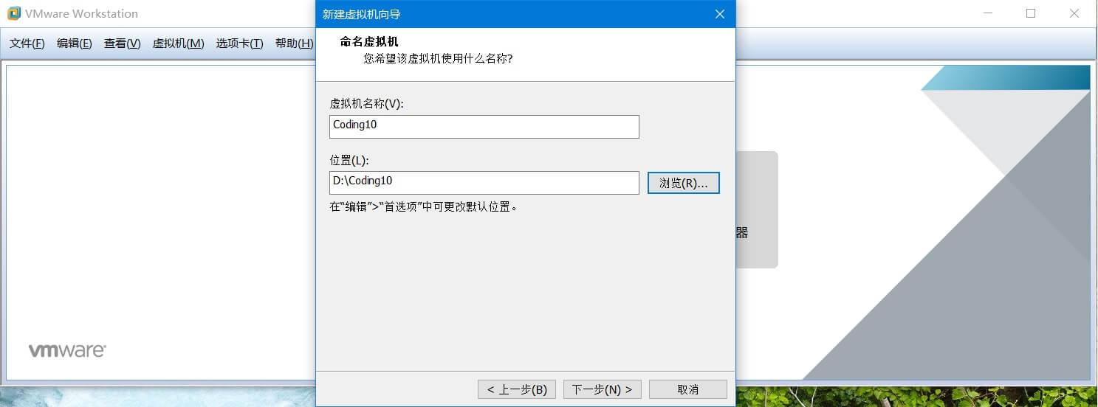Click the hint text about 首选项 default location
The height and width of the screenshot is (407, 1098).
[424, 206]
